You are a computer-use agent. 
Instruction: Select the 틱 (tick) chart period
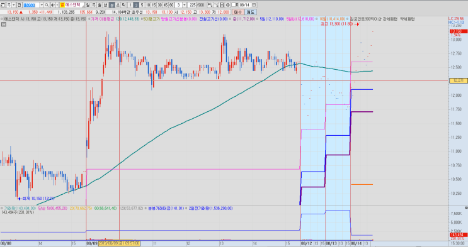pyautogui.click(x=123, y=5)
